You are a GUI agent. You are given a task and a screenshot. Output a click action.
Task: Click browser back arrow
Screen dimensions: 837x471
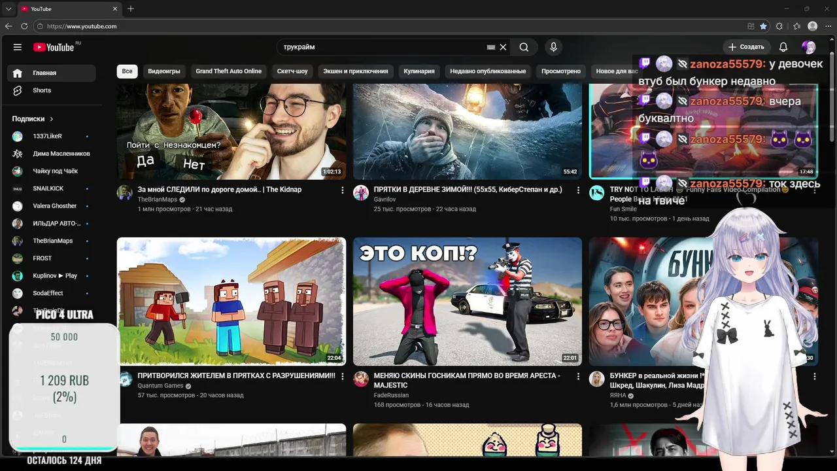click(9, 26)
